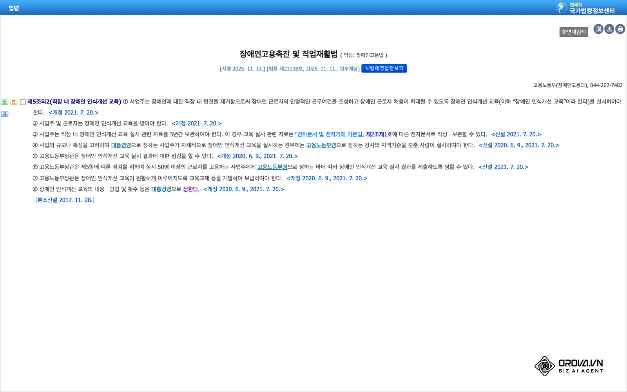This screenshot has height=392, width=627.
Task: Open the 대통령령 link in paragraph ④
Action: (x=121, y=145)
